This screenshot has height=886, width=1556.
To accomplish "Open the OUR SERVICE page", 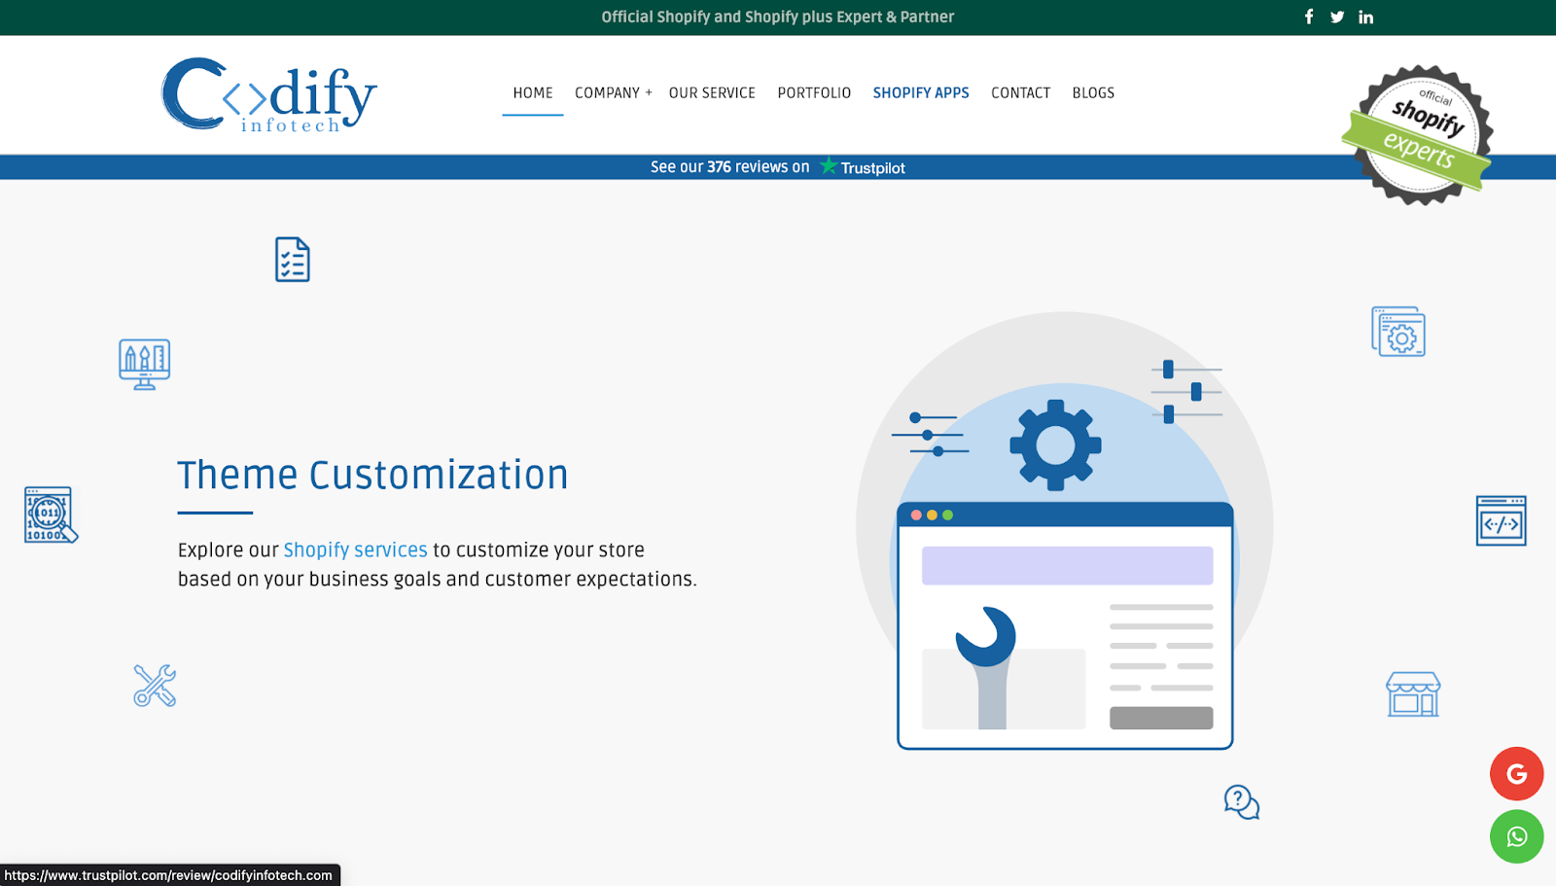I will pyautogui.click(x=712, y=92).
